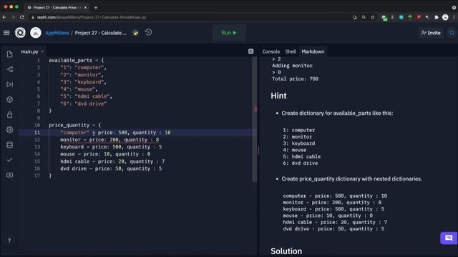
Task: Open the browser profile avatar
Action: click(445, 17)
